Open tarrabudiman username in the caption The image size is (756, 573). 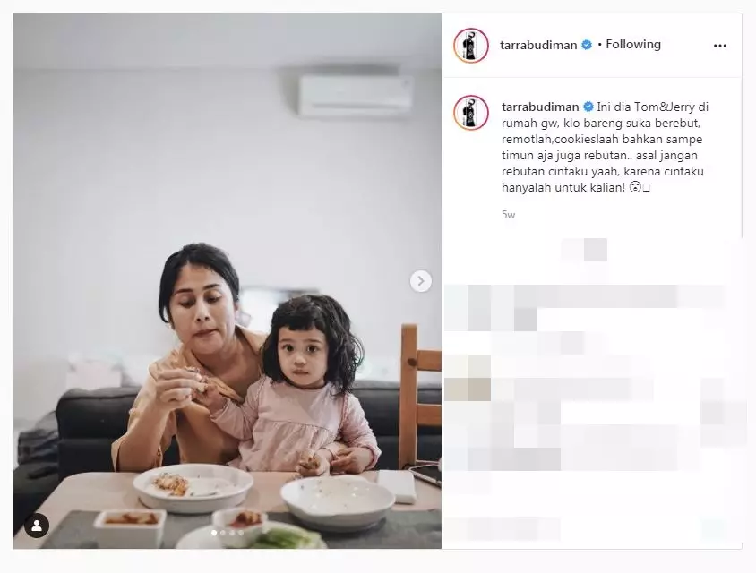[x=540, y=107]
